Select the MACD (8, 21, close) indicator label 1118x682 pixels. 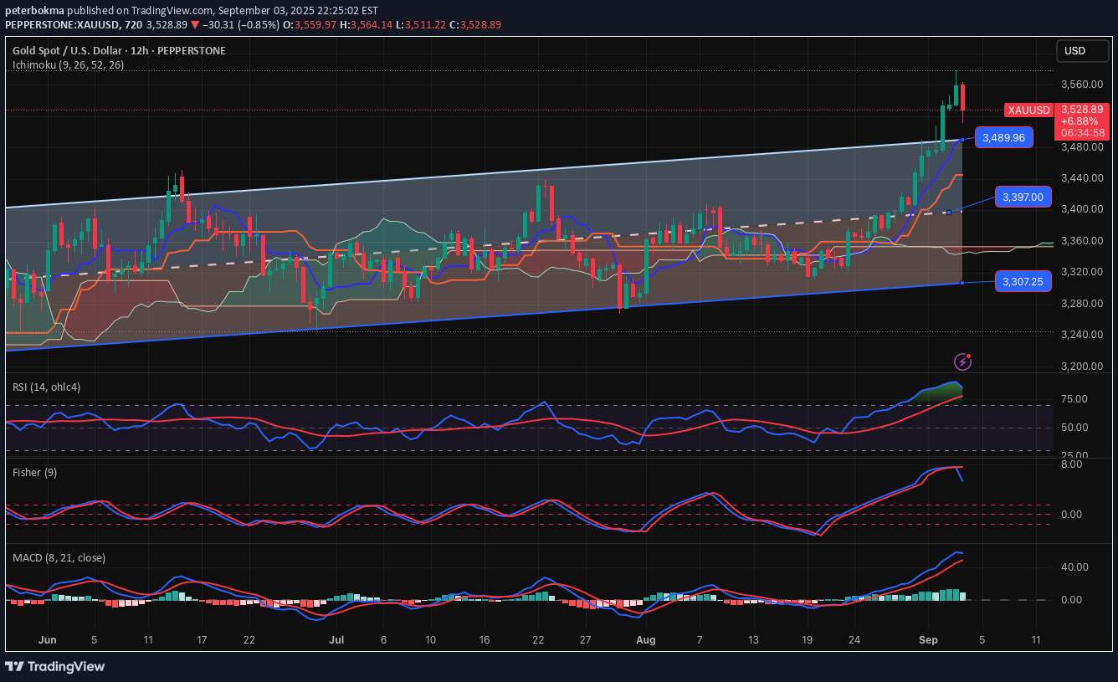[x=59, y=558]
